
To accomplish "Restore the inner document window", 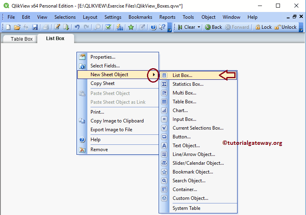I will click(294, 17).
